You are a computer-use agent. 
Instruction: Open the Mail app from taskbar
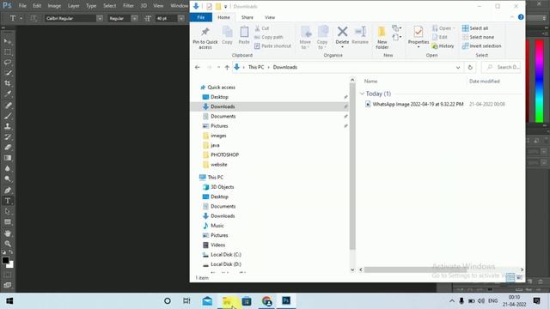[207, 301]
